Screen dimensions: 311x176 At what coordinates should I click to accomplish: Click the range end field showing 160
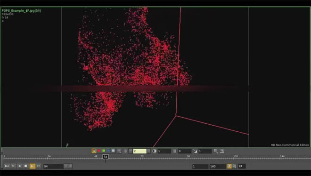pos(217,166)
